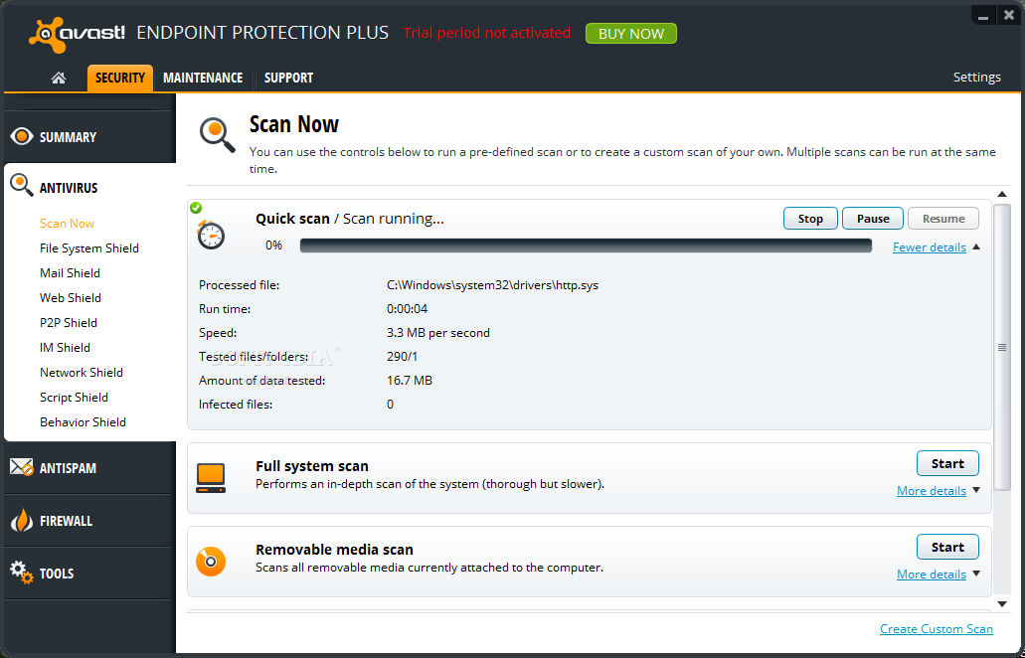The height and width of the screenshot is (658, 1025).
Task: Open the TOOLS section
Action: click(87, 574)
